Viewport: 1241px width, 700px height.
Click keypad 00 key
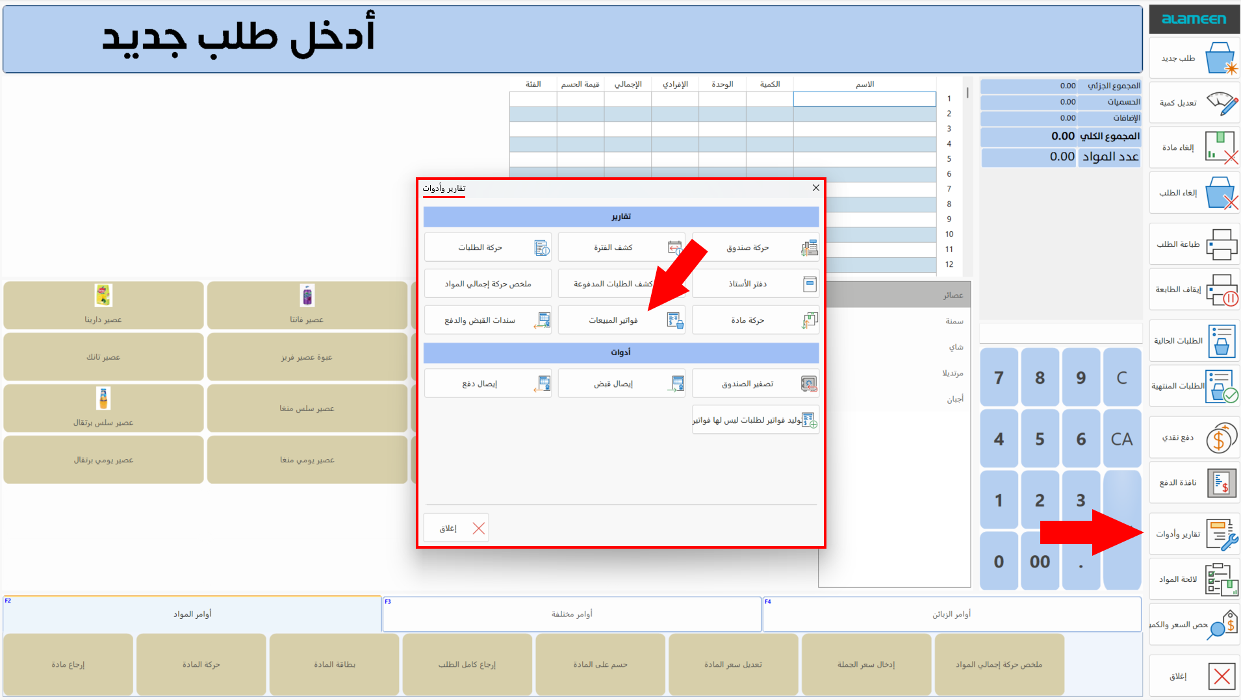(x=1040, y=561)
